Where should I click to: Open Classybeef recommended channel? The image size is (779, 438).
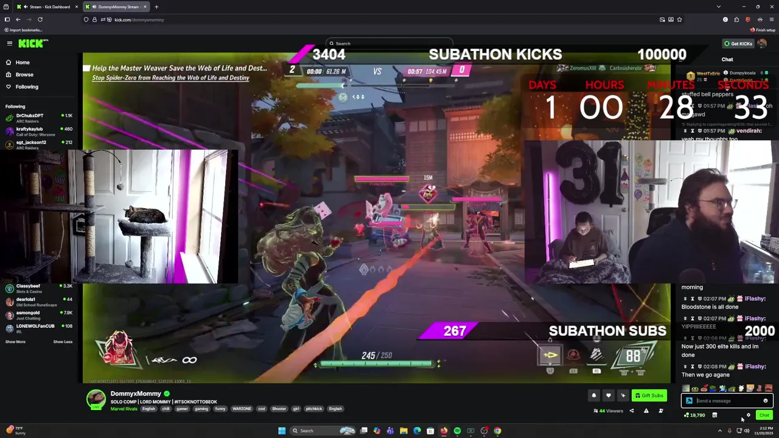pos(38,288)
